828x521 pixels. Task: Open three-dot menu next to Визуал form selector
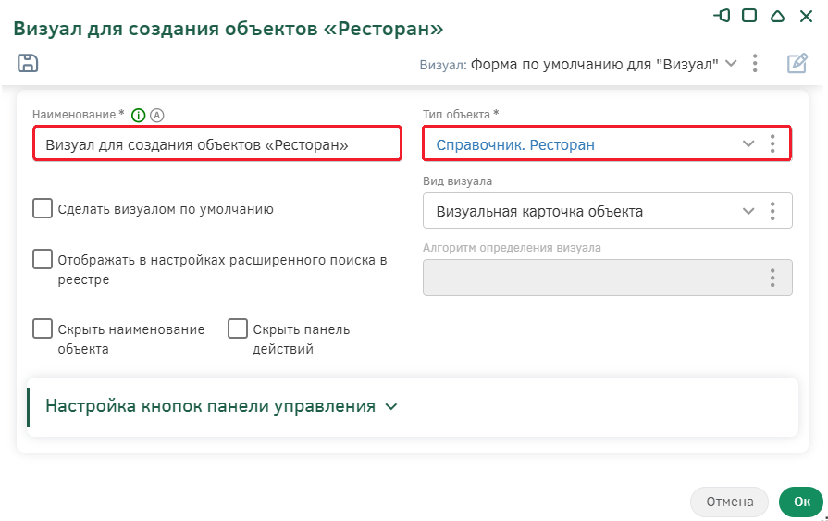pyautogui.click(x=755, y=63)
